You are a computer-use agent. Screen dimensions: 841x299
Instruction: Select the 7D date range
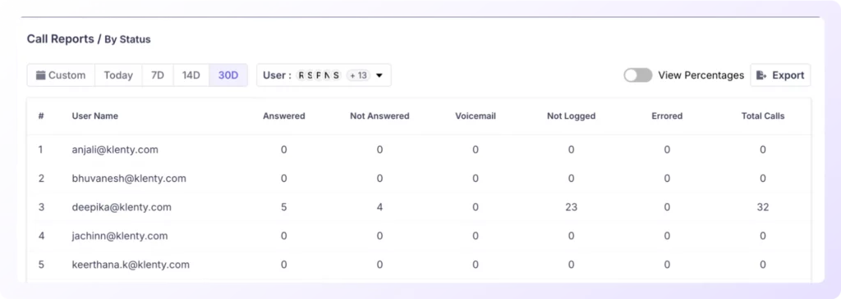pyautogui.click(x=158, y=75)
